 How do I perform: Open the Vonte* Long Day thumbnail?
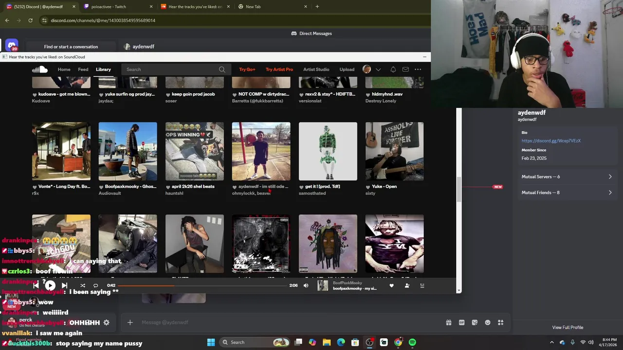[61, 151]
